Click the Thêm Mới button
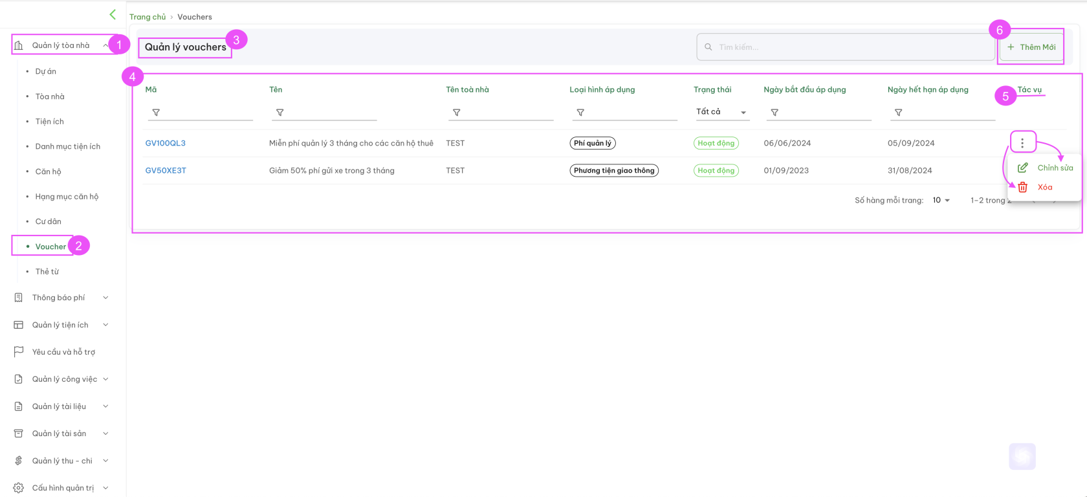Screen dimensions: 1087x497 click(x=1031, y=47)
